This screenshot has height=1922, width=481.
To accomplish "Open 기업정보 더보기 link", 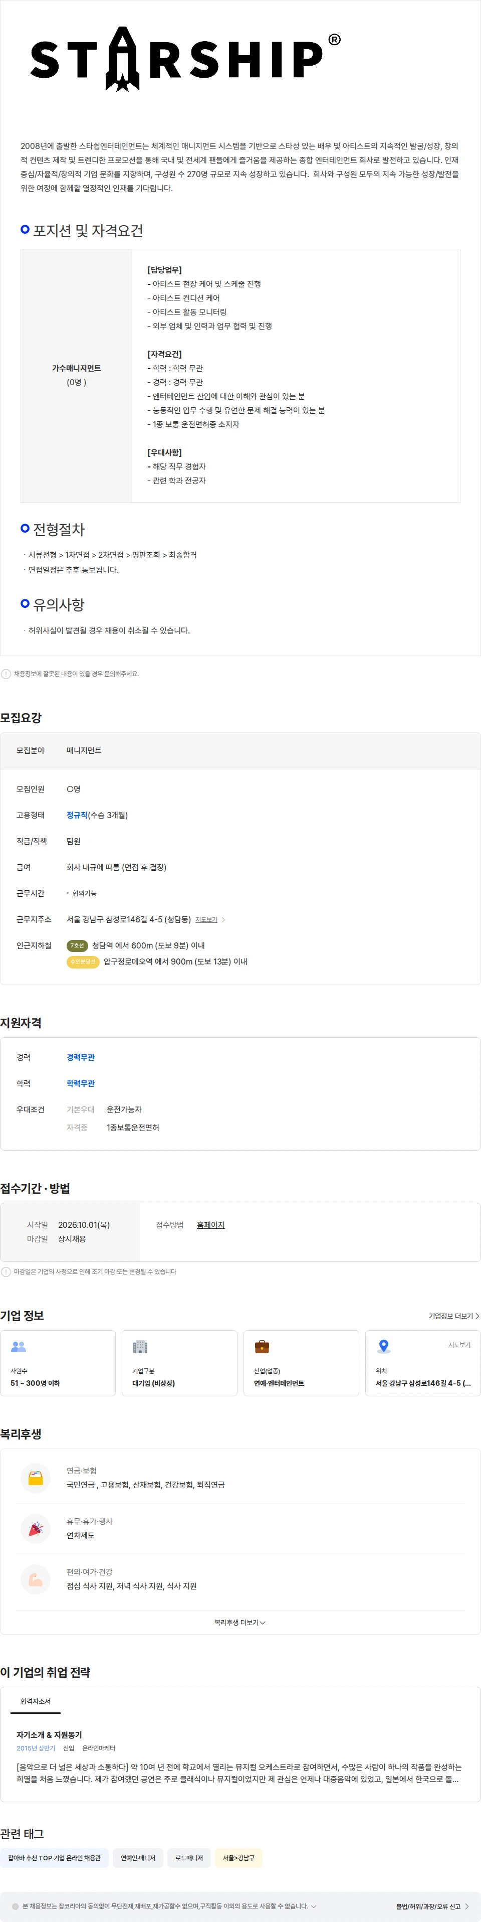I will tap(453, 1316).
